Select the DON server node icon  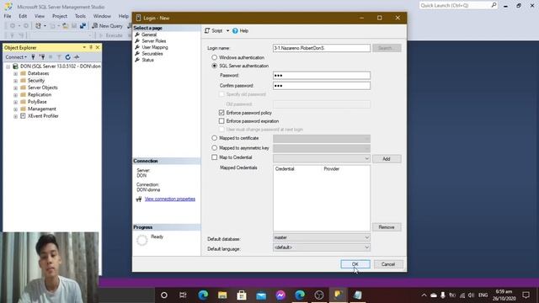[x=15, y=66]
